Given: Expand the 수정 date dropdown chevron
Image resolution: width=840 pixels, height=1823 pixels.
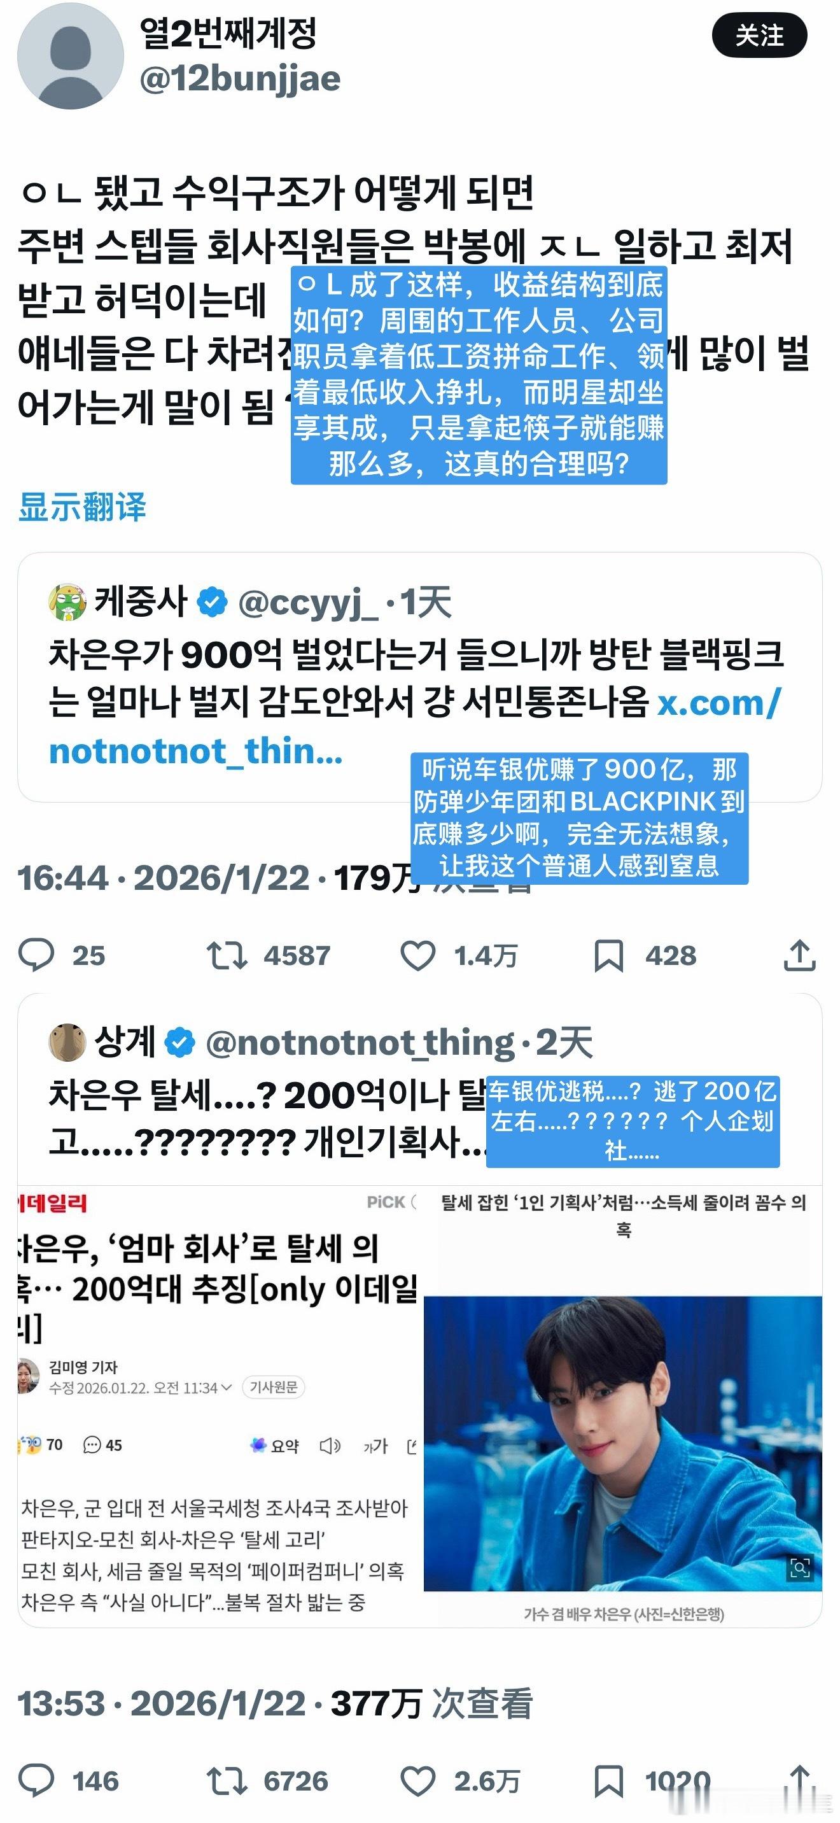Looking at the screenshot, I should coord(227,1387).
